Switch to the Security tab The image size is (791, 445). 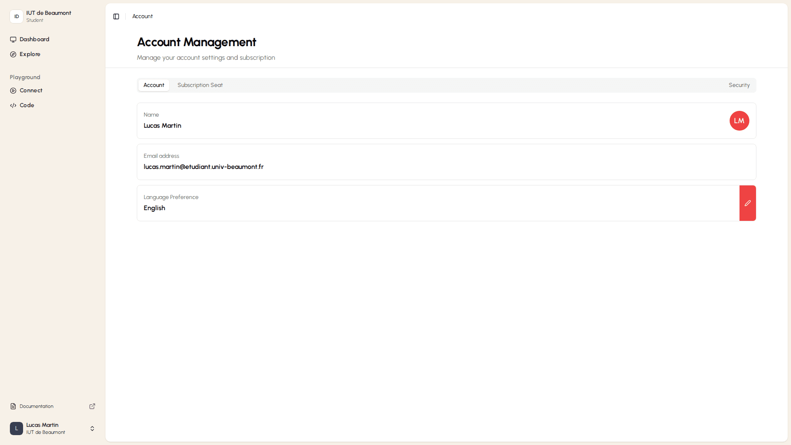(739, 85)
